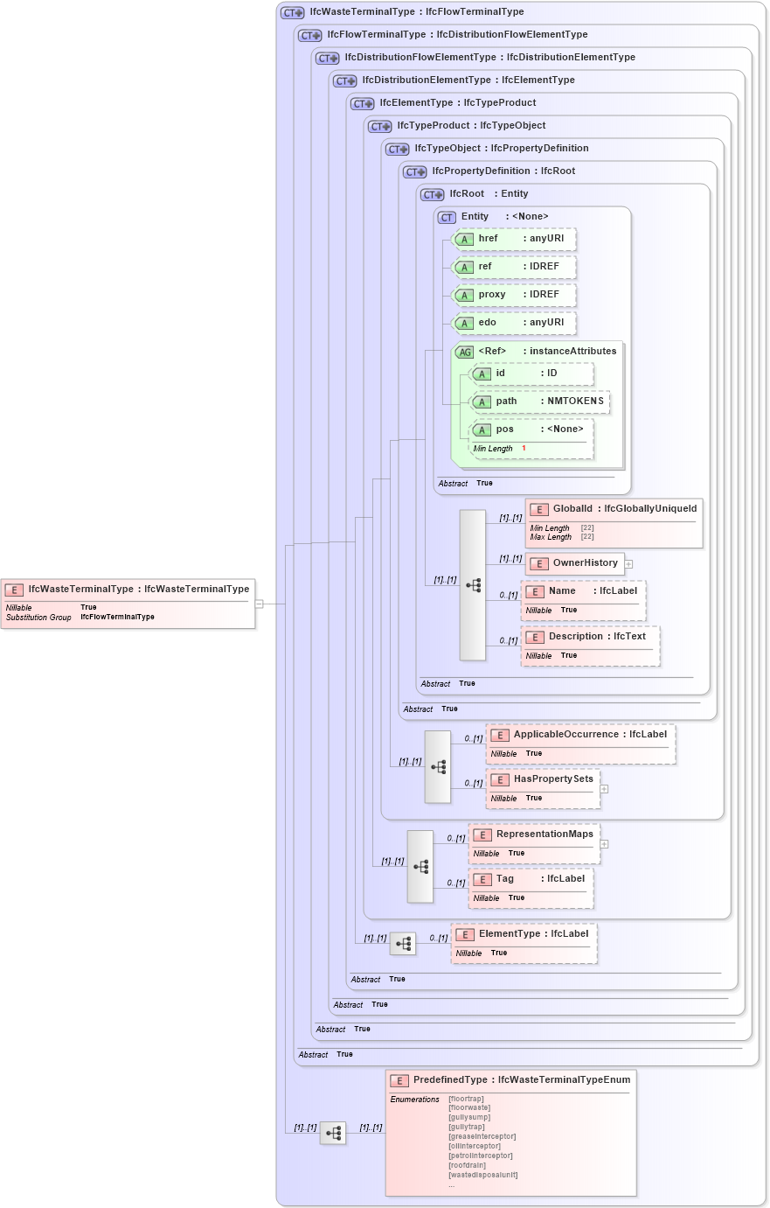This screenshot has height=1208, width=770.
Task: Click the sequence compositor icon inside IfcRoot
Action: tap(473, 586)
